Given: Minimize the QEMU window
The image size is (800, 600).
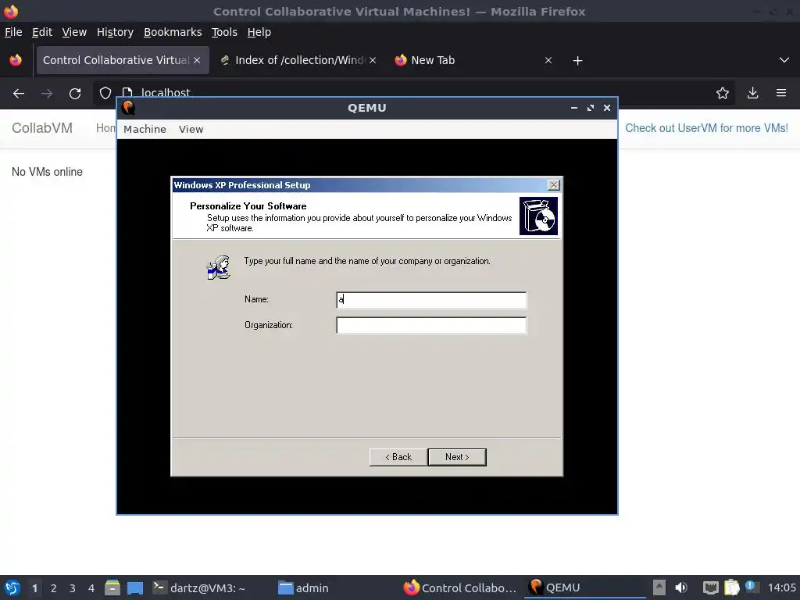Looking at the screenshot, I should click(574, 108).
